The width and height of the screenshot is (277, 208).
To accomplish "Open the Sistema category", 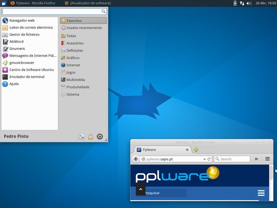I will 83,94.
